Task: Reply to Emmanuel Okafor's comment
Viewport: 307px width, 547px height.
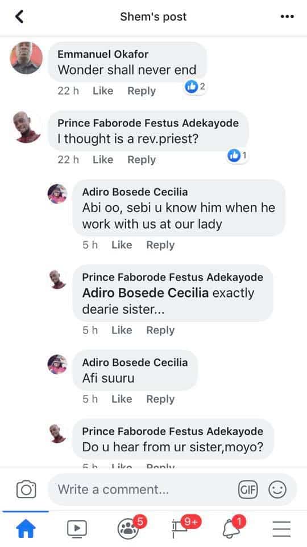Action: click(142, 91)
